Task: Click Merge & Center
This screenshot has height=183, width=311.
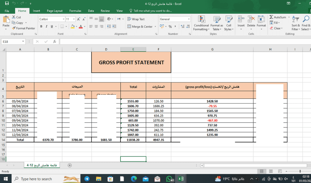Action: click(140, 26)
